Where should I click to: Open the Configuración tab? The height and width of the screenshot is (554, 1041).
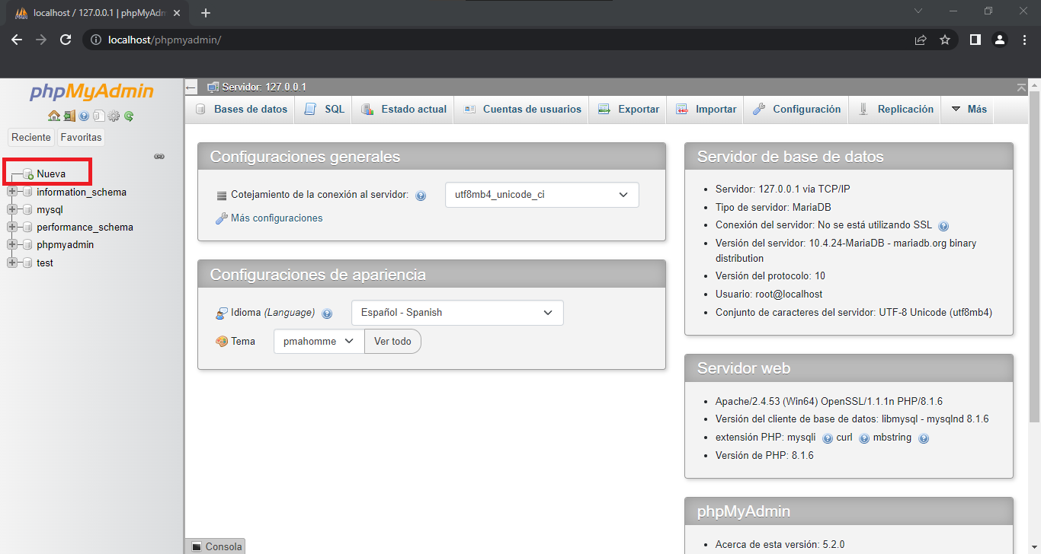coord(796,110)
